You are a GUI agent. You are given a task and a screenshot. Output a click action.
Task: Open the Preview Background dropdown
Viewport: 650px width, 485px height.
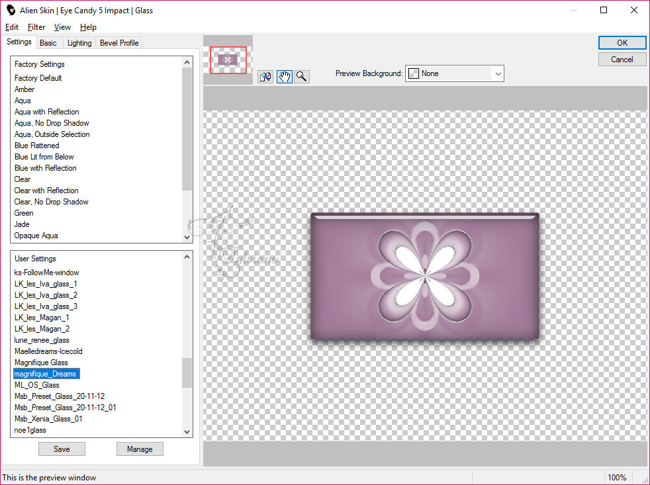tap(454, 73)
